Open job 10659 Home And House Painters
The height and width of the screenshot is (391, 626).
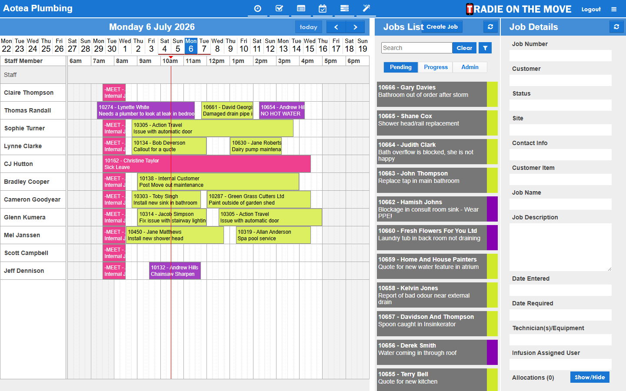click(432, 266)
